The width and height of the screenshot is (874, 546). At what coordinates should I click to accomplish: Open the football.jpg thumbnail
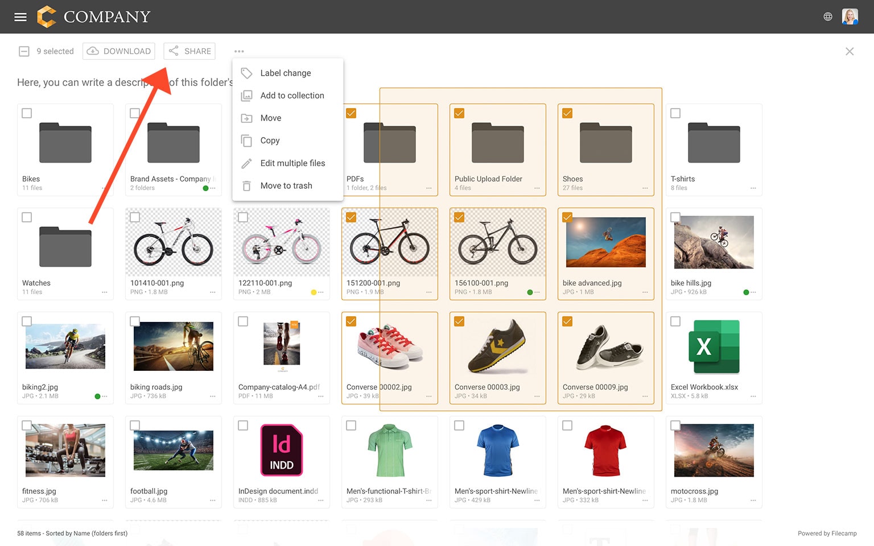(174, 450)
